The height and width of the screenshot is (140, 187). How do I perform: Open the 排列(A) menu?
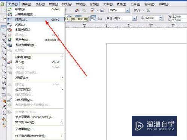pyautogui.click(x=67, y=4)
